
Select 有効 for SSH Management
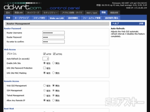(44, 91)
